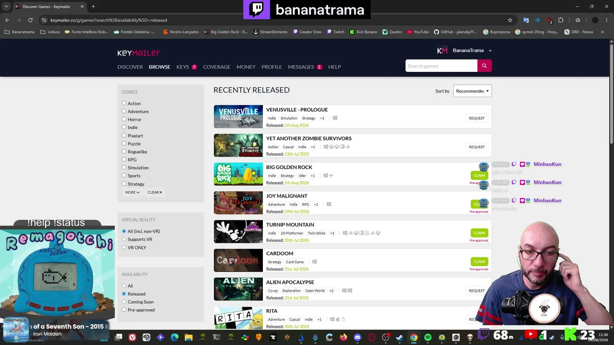Open the Quotes bookmark
Viewport: 614px width, 345px height.
[x=392, y=32]
